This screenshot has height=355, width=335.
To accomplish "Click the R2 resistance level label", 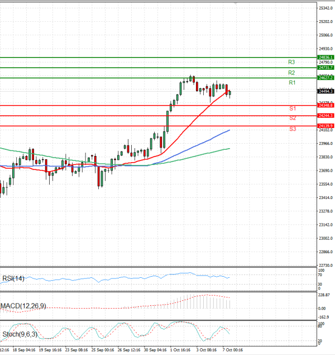I will (x=291, y=73).
